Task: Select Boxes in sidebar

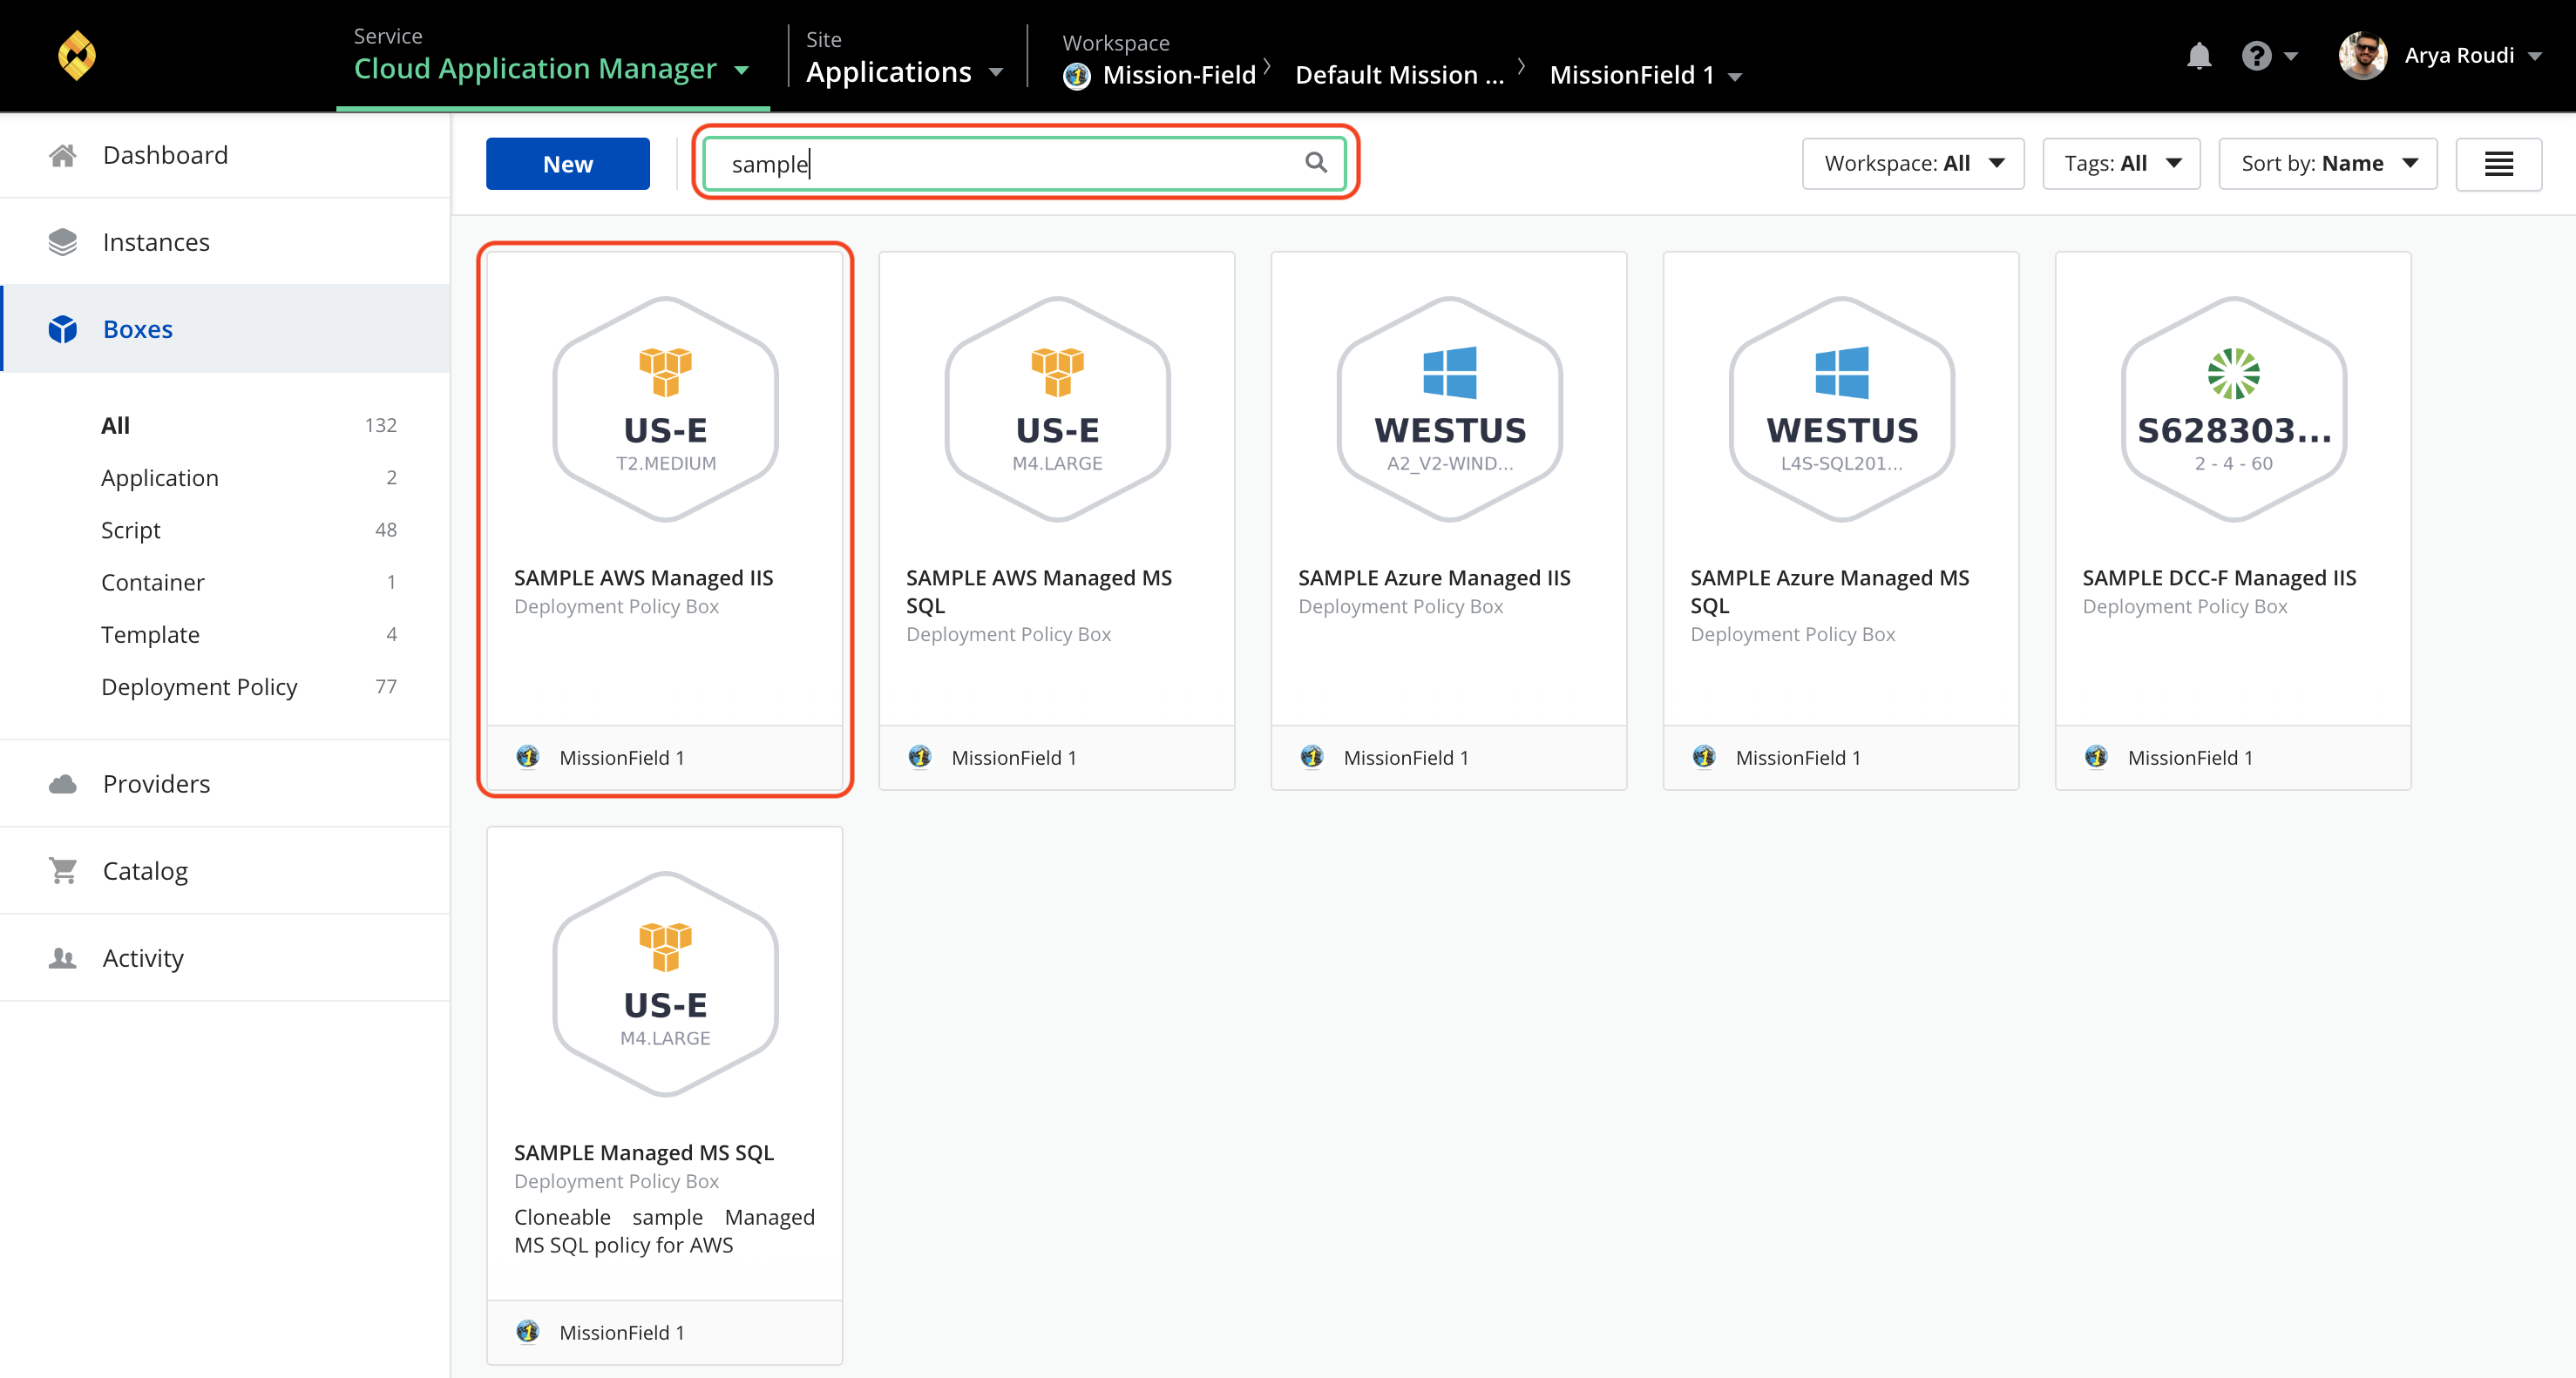Action: coord(225,330)
